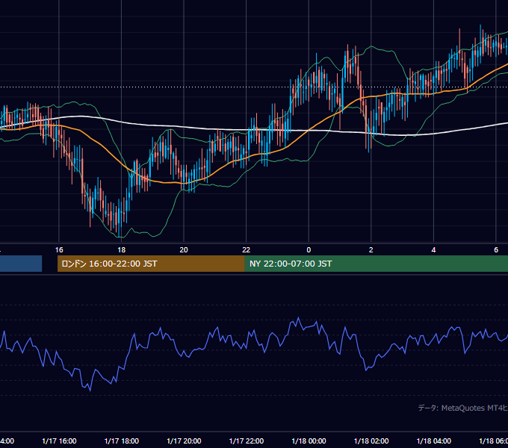Click the ロンドン 16:00-22:00 JST session bar
The height and width of the screenshot is (448, 508).
coord(151,264)
